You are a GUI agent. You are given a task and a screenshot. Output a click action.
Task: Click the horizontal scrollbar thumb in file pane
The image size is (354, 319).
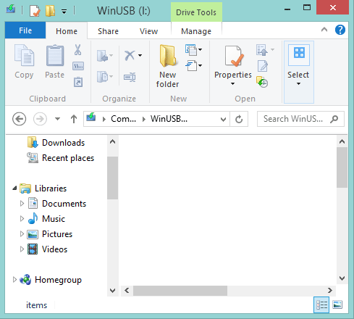point(180,291)
